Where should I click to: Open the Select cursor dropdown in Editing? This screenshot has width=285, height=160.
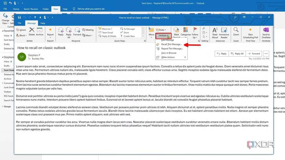coord(205,37)
